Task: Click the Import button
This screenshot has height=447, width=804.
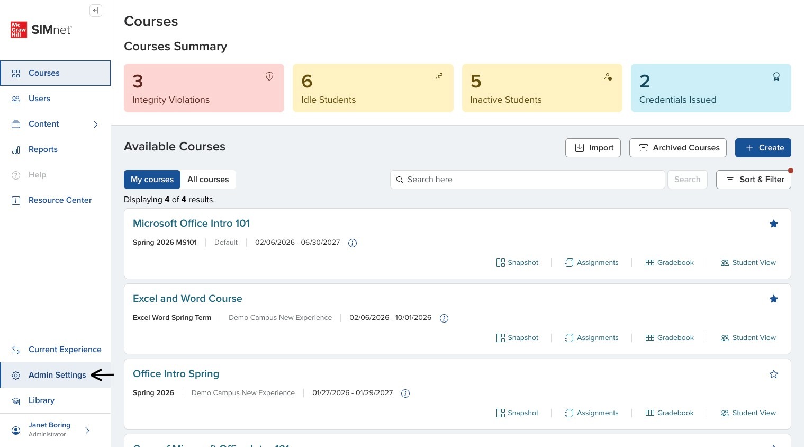Action: [x=593, y=148]
